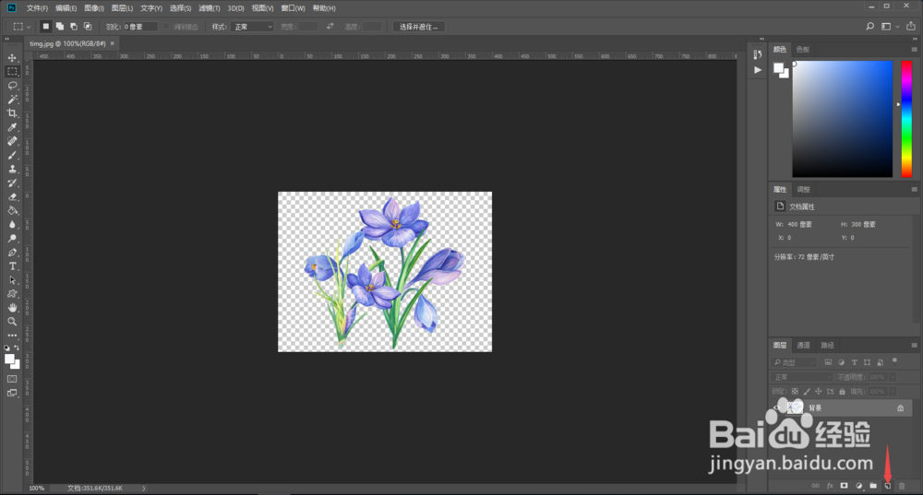Select the Blur tool

point(12,225)
